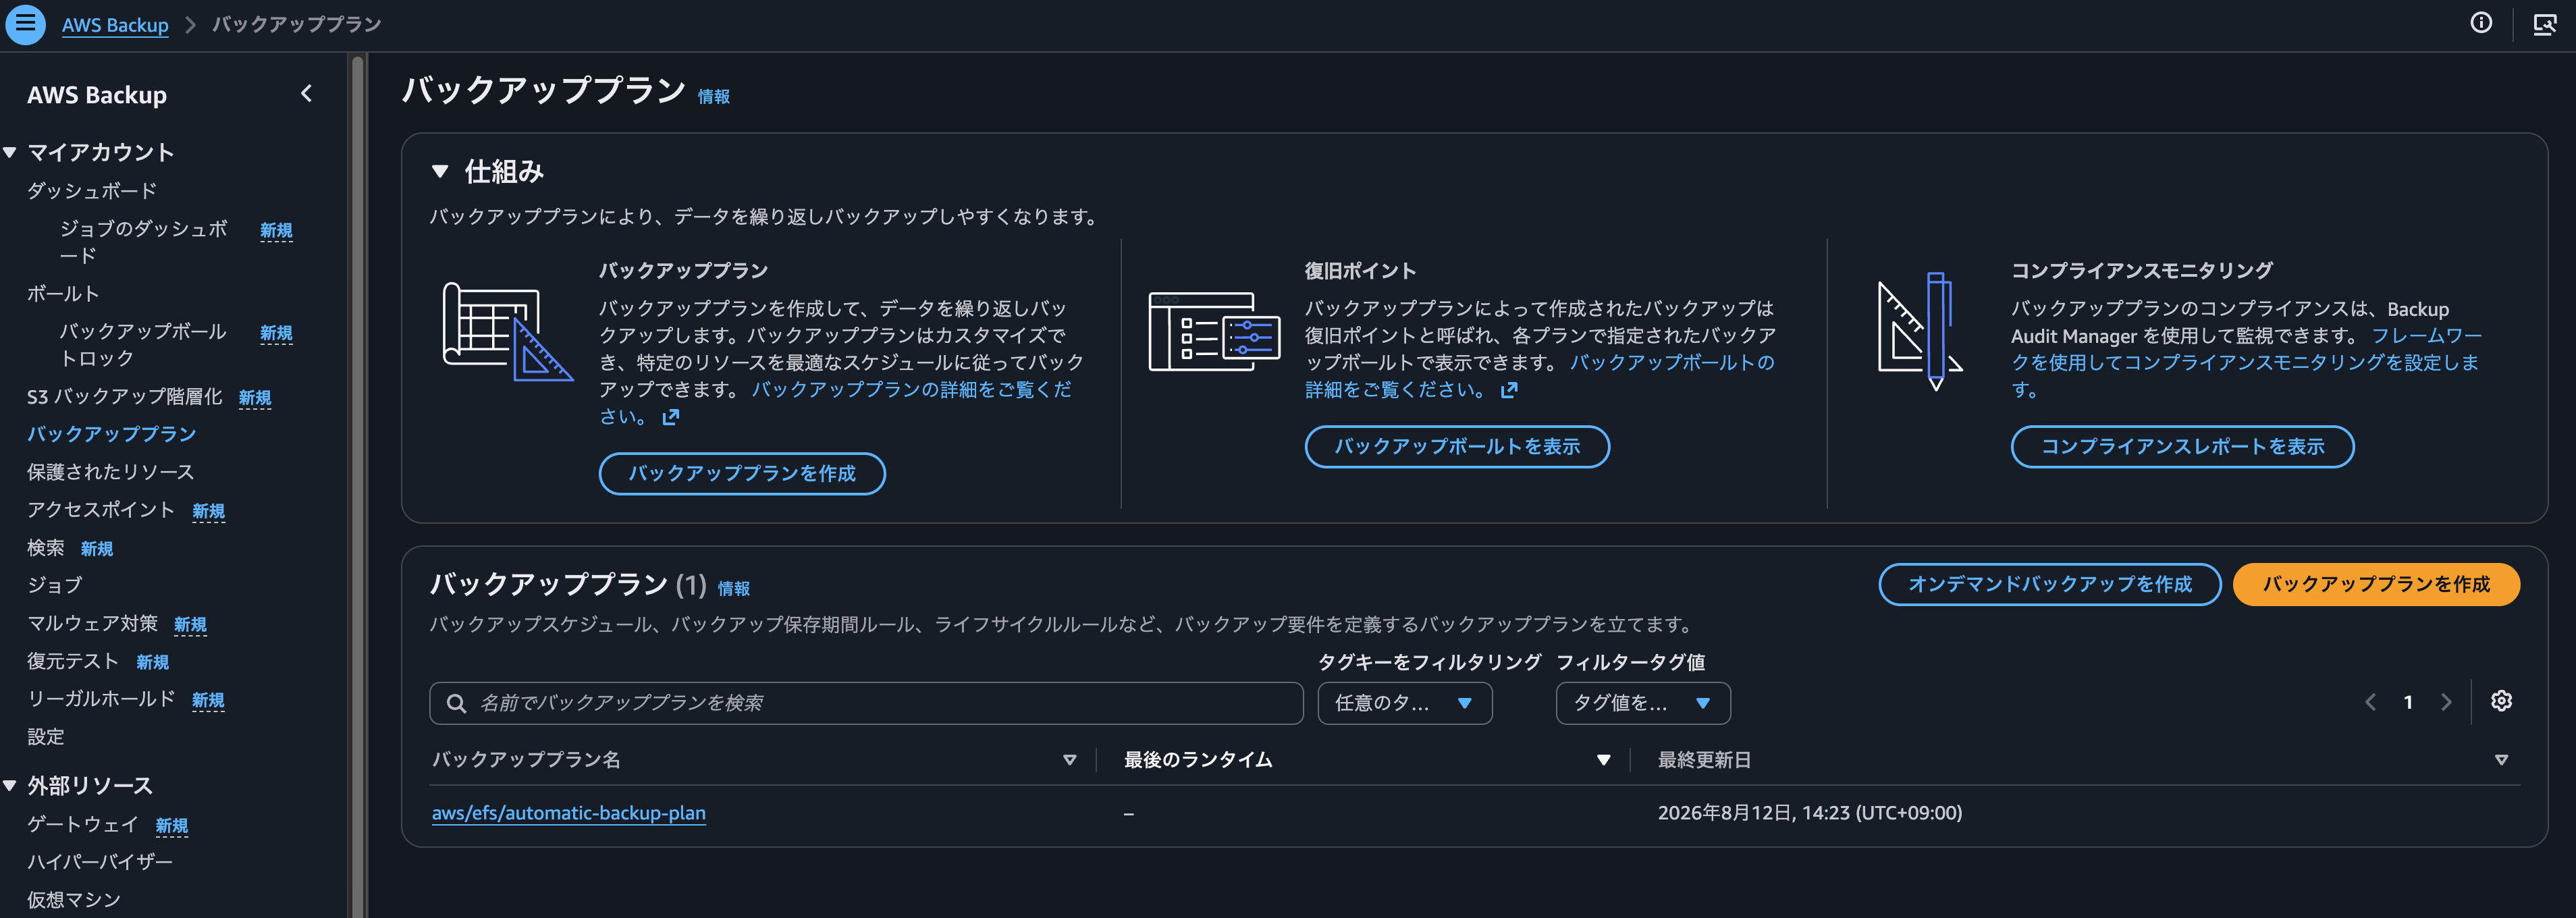Open リーガルホールド in sidebar
This screenshot has width=2576, height=918.
tap(101, 699)
